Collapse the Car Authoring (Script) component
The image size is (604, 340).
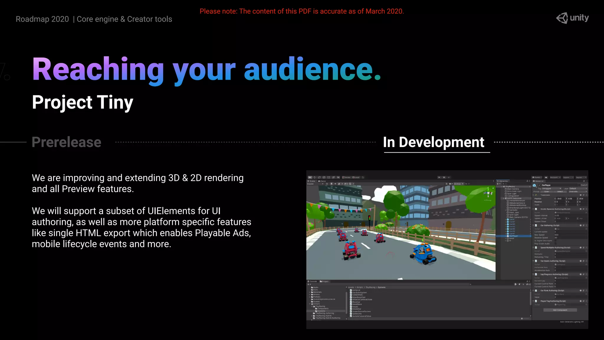pos(534,225)
